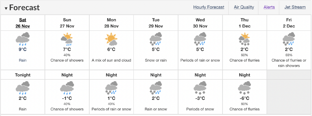312x116 pixels.
Task: Click Wednesday night's snow icon
Action: (200, 88)
